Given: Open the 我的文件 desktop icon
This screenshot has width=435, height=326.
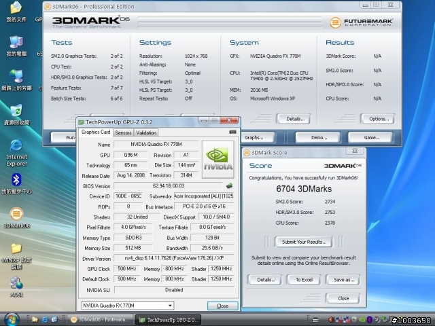Looking at the screenshot, I should [x=16, y=11].
